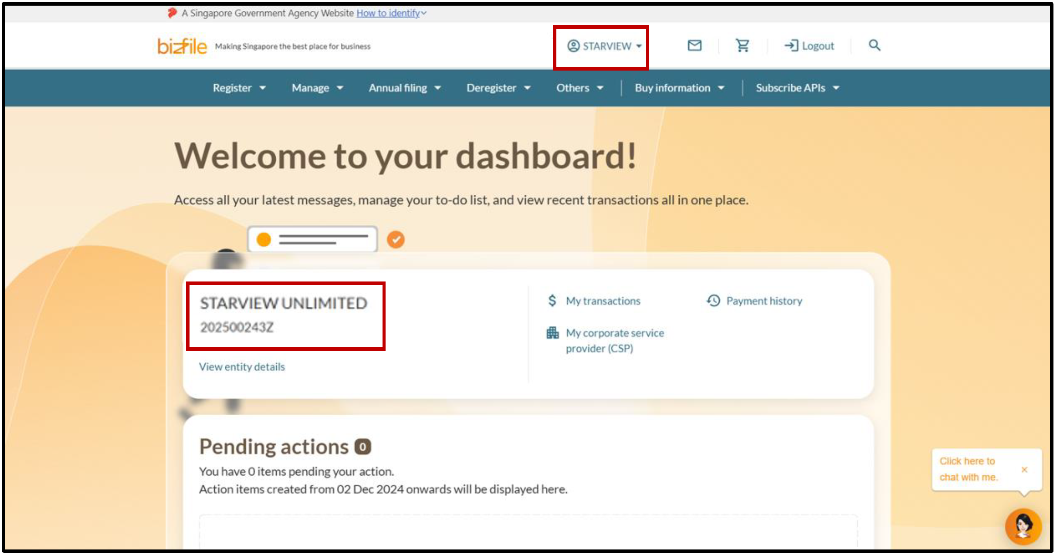Dismiss the chat prompt bubble
Screen dimensions: 1060x556
coord(1024,470)
